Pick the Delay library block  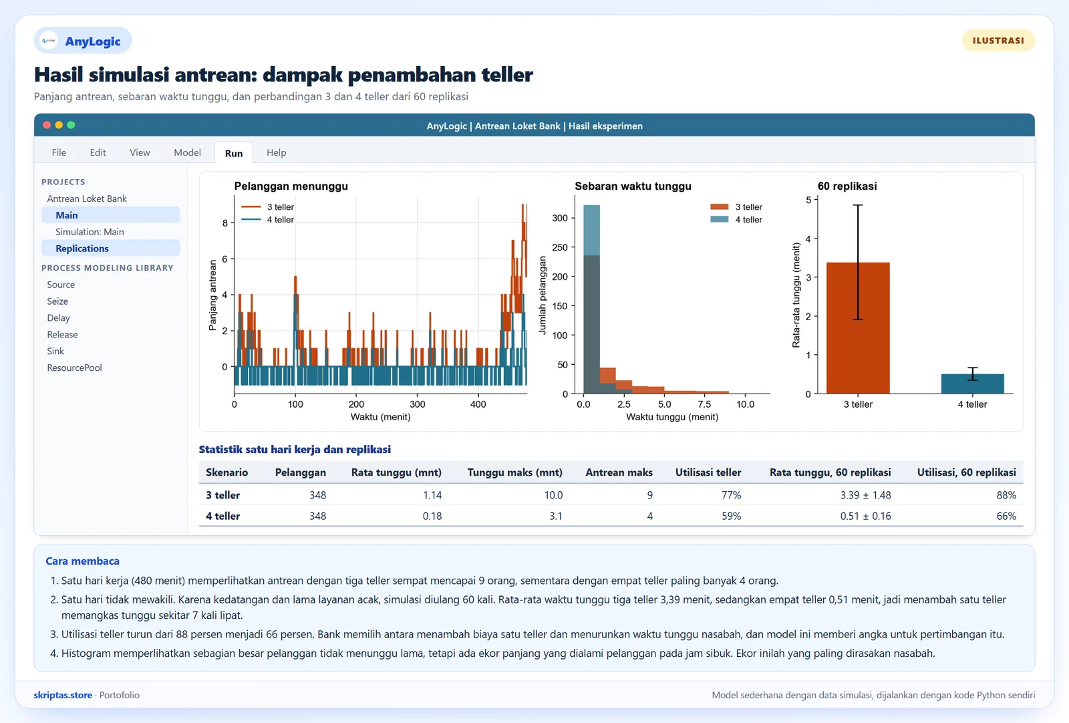[58, 317]
